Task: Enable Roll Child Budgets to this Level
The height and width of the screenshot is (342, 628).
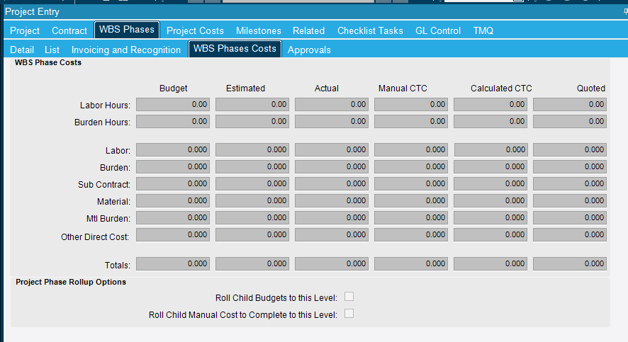Action: pos(349,297)
